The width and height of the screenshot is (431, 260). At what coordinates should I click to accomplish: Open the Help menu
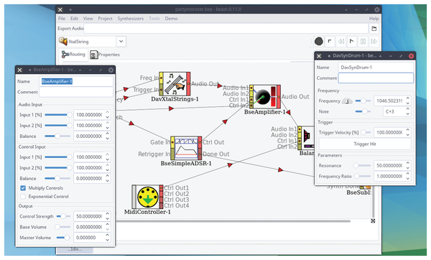[x=374, y=19]
